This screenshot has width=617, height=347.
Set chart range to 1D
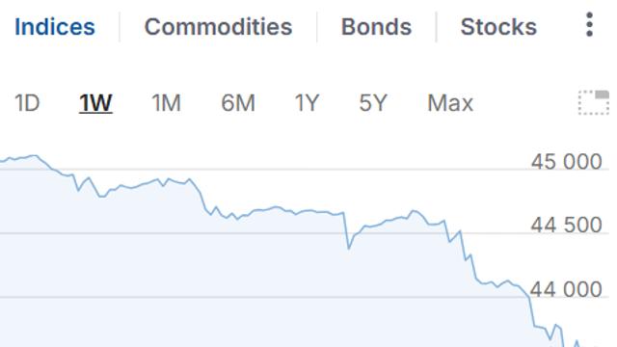(x=27, y=103)
